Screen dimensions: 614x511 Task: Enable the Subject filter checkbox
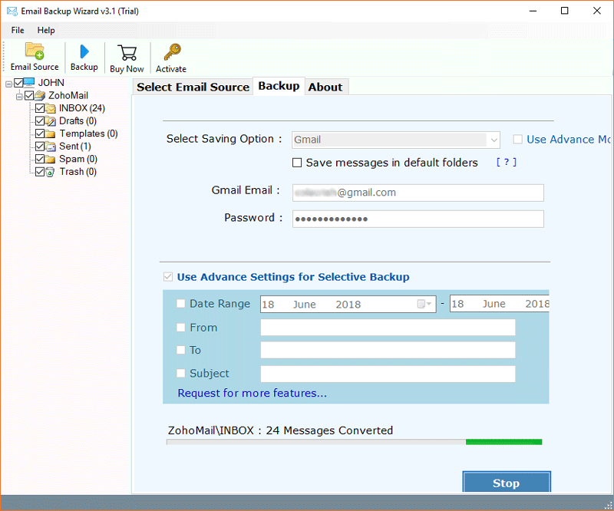[180, 373]
